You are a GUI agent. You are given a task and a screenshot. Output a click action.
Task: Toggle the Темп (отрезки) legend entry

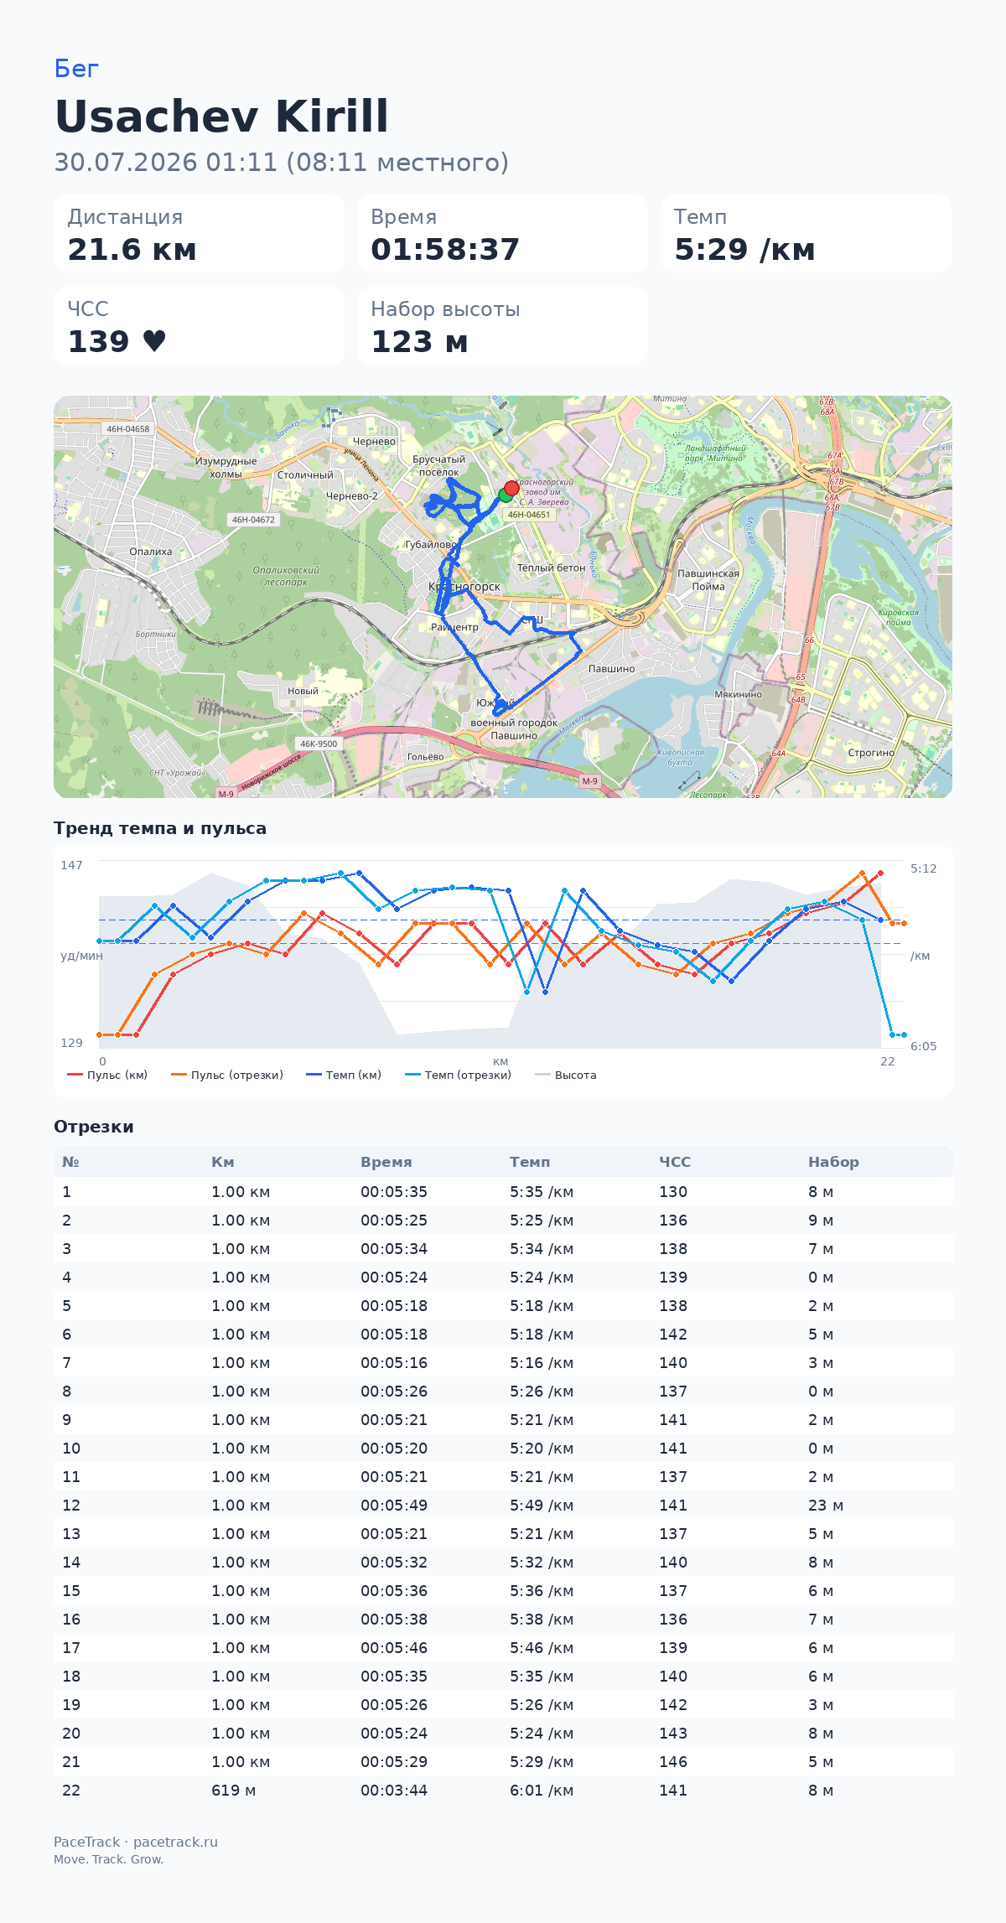click(x=458, y=1075)
